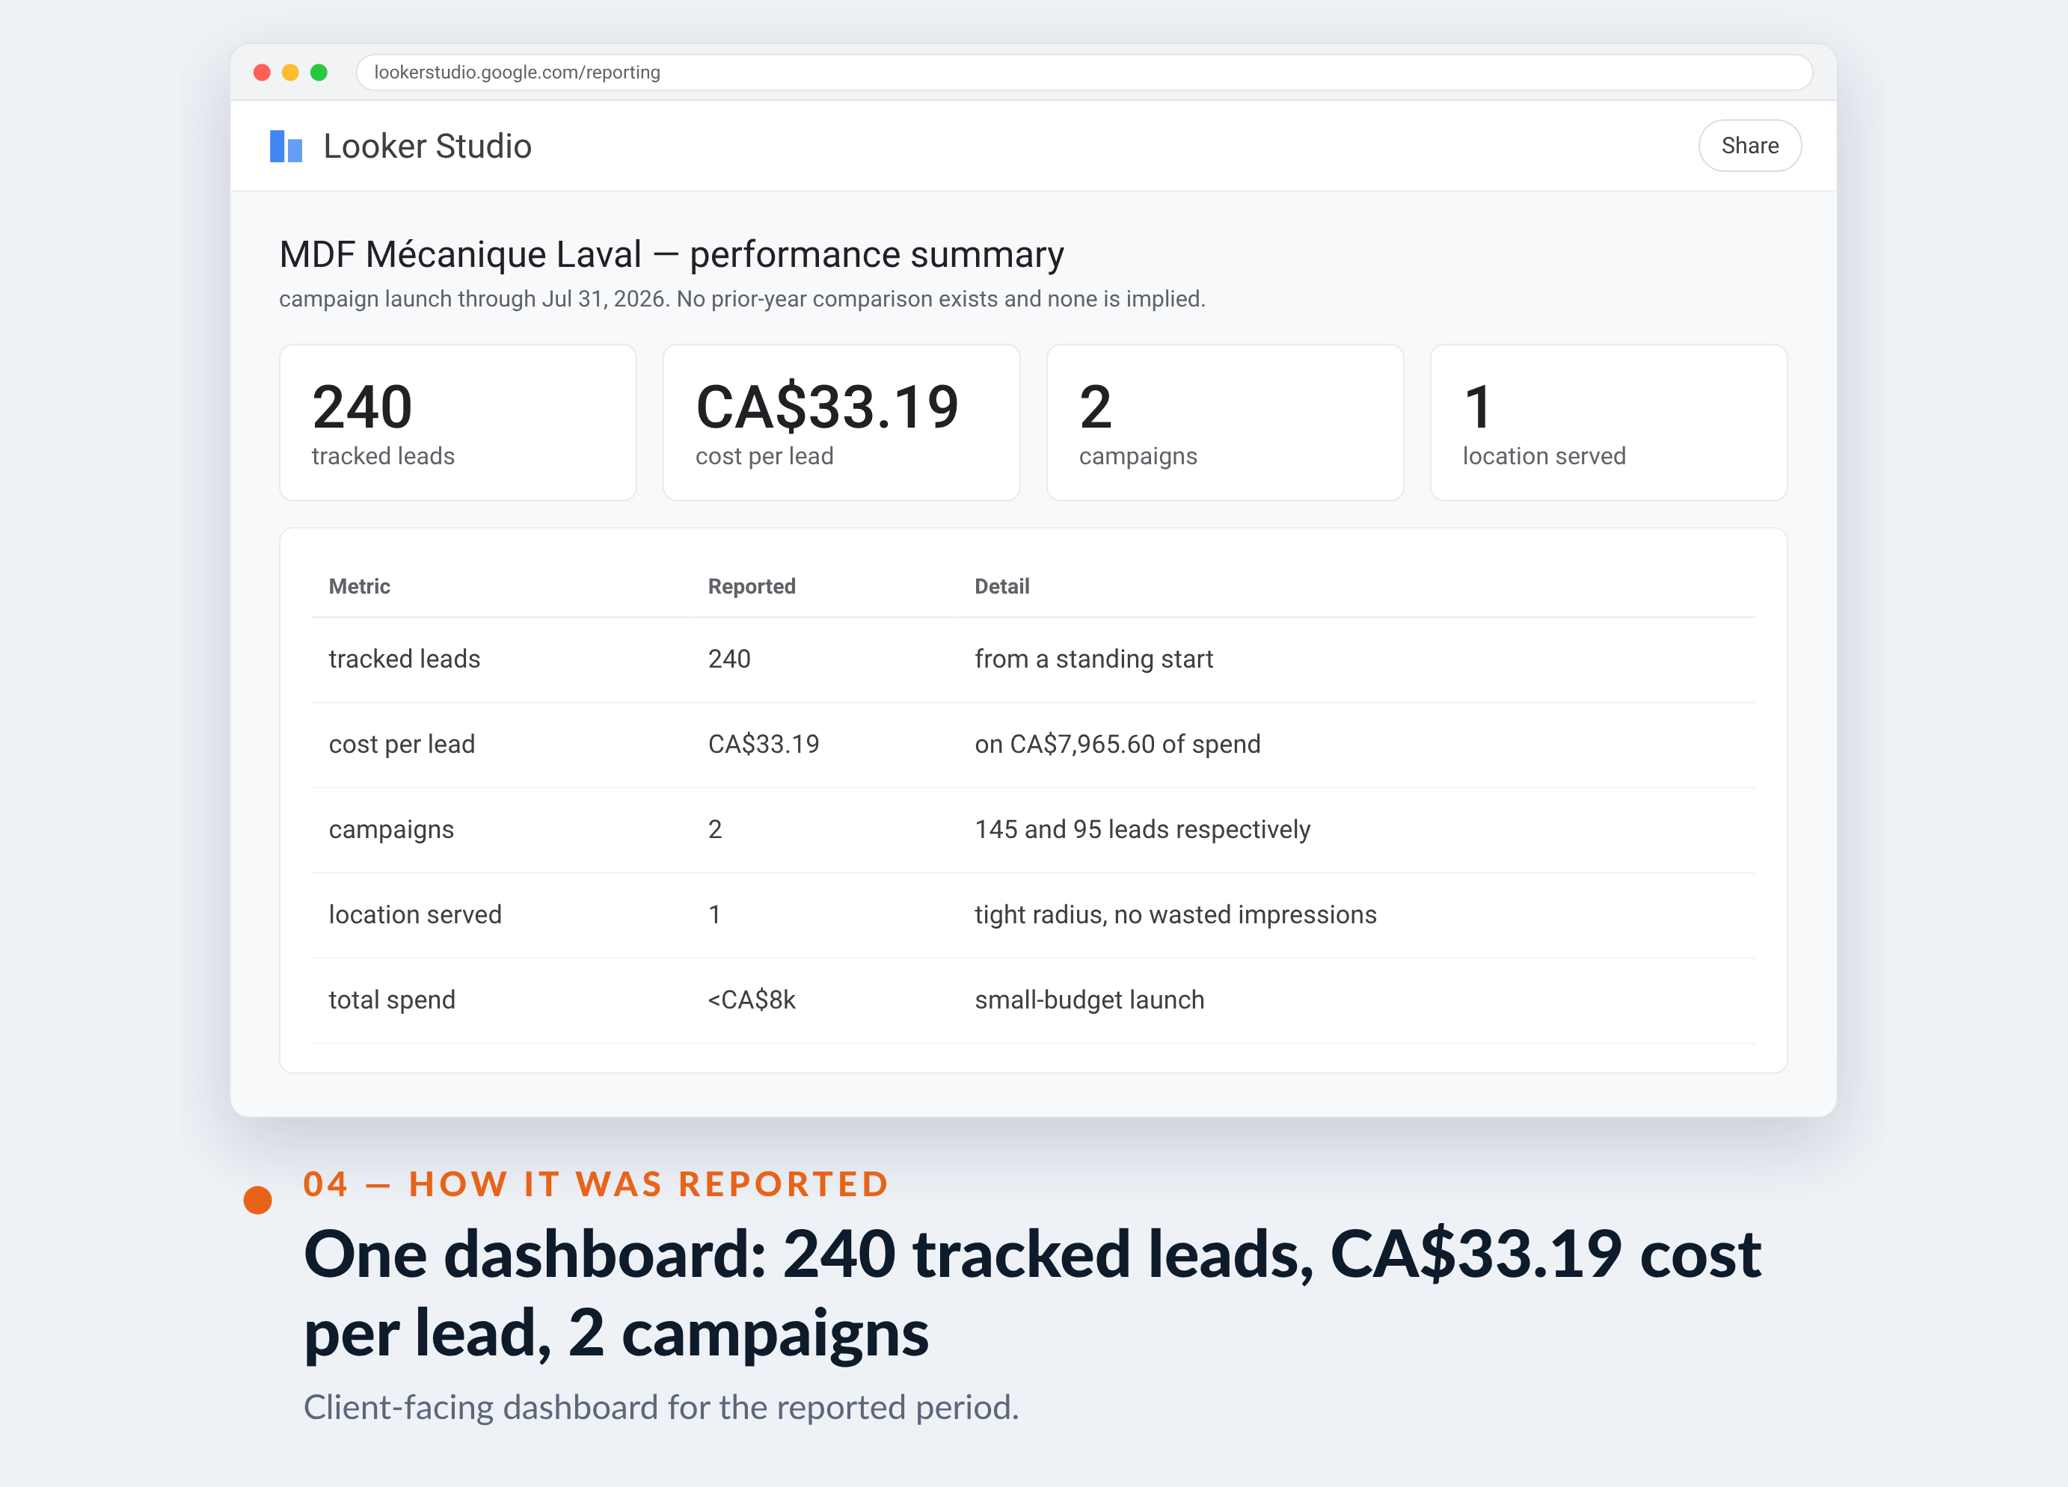2068x1487 pixels.
Task: Click 'Client-facing dashboard for the reported period' text
Action: pyautogui.click(x=661, y=1407)
